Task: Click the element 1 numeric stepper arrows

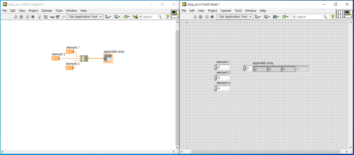Action: coord(215,67)
